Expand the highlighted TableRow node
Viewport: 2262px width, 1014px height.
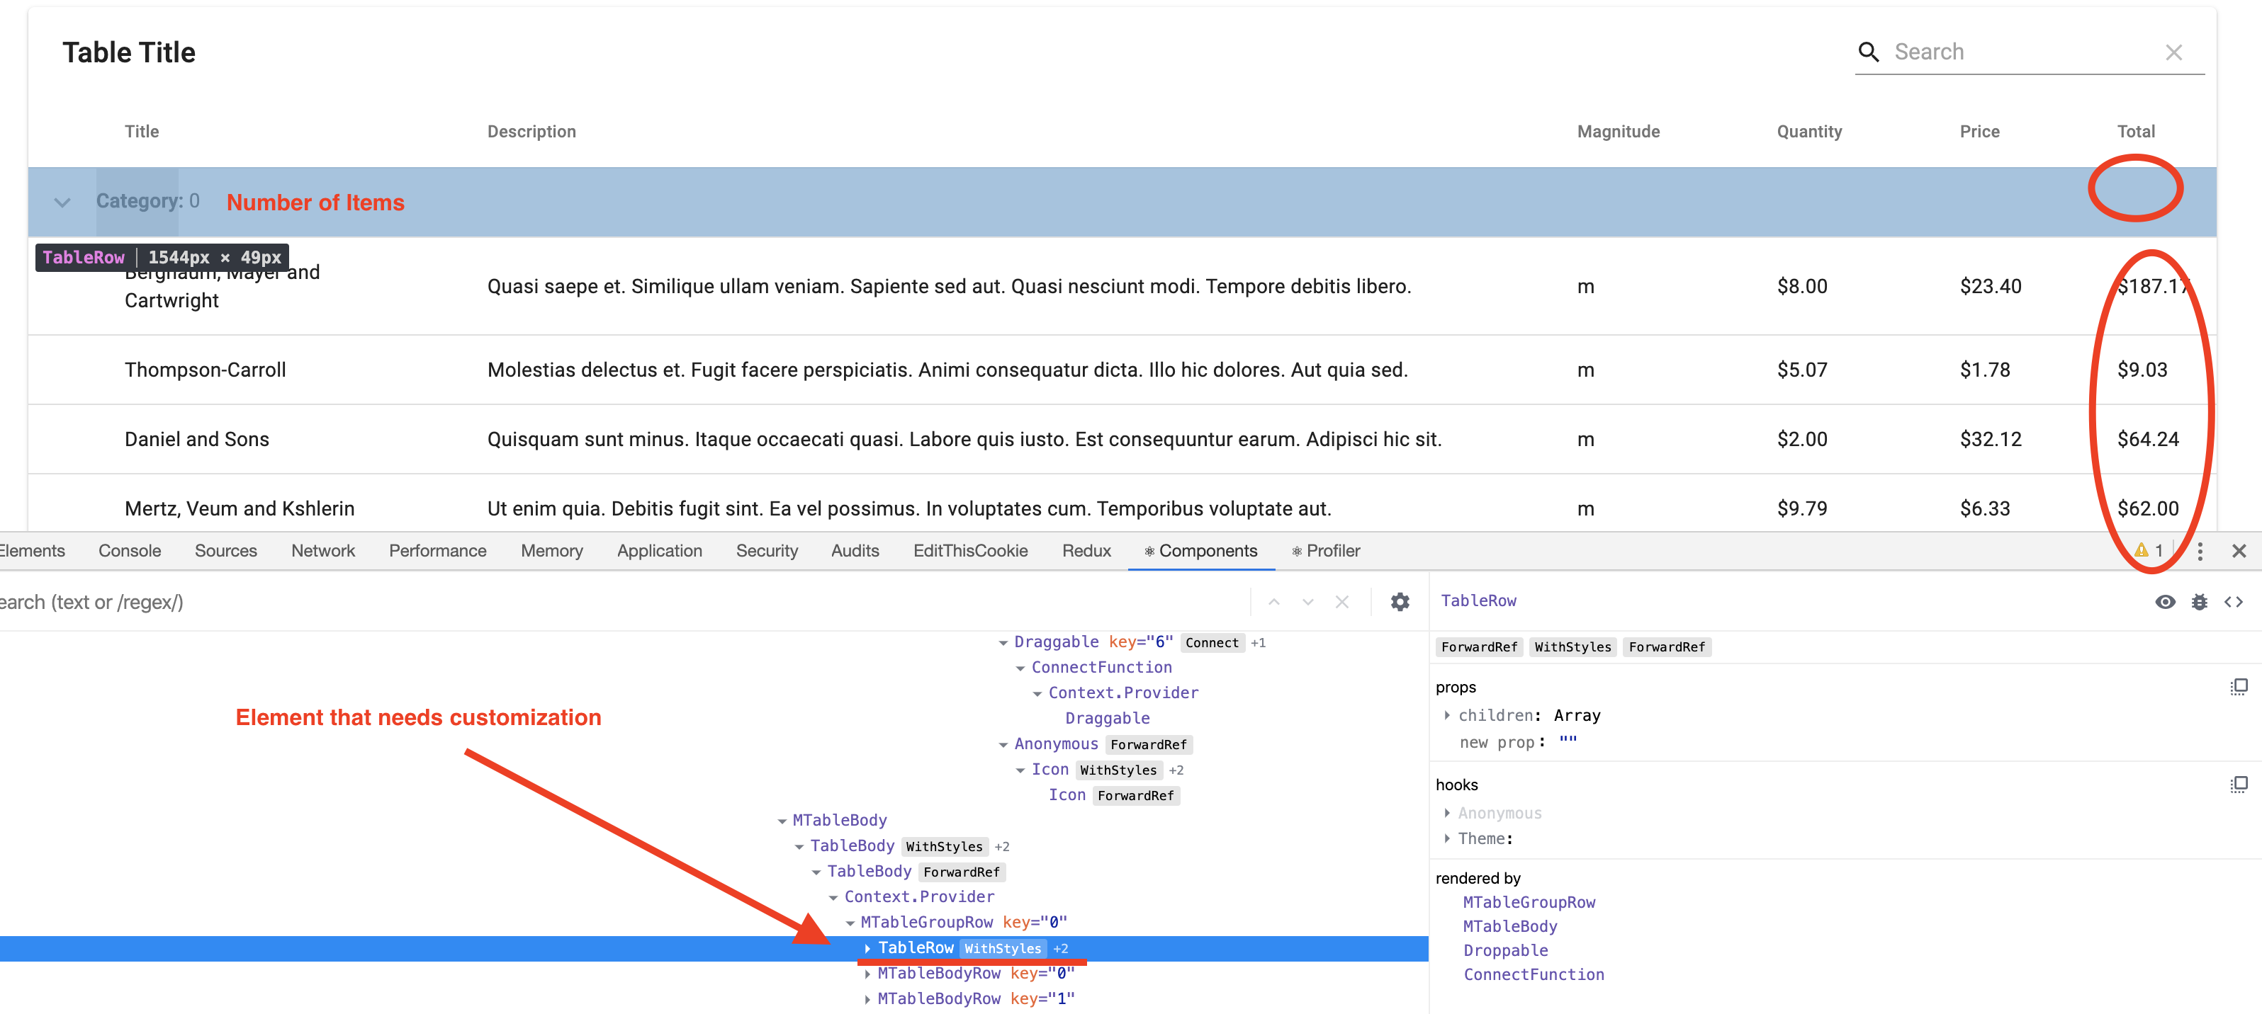tap(867, 948)
